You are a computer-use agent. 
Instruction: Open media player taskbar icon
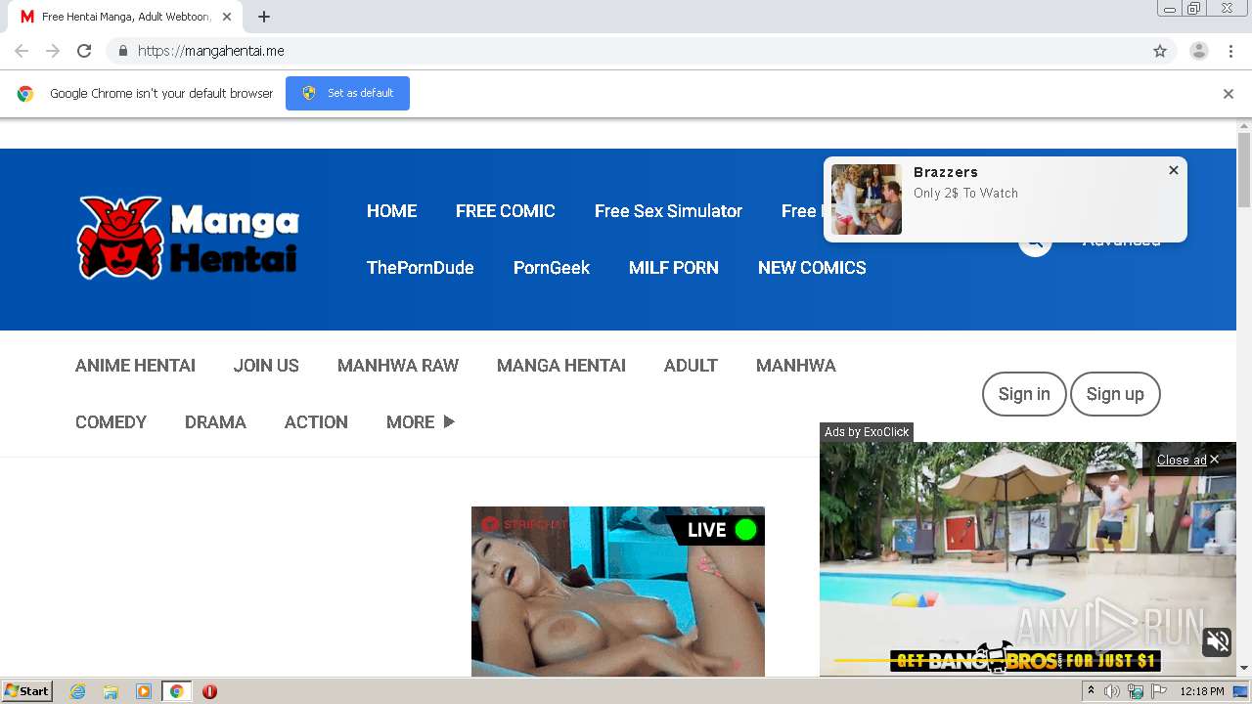pos(144,691)
